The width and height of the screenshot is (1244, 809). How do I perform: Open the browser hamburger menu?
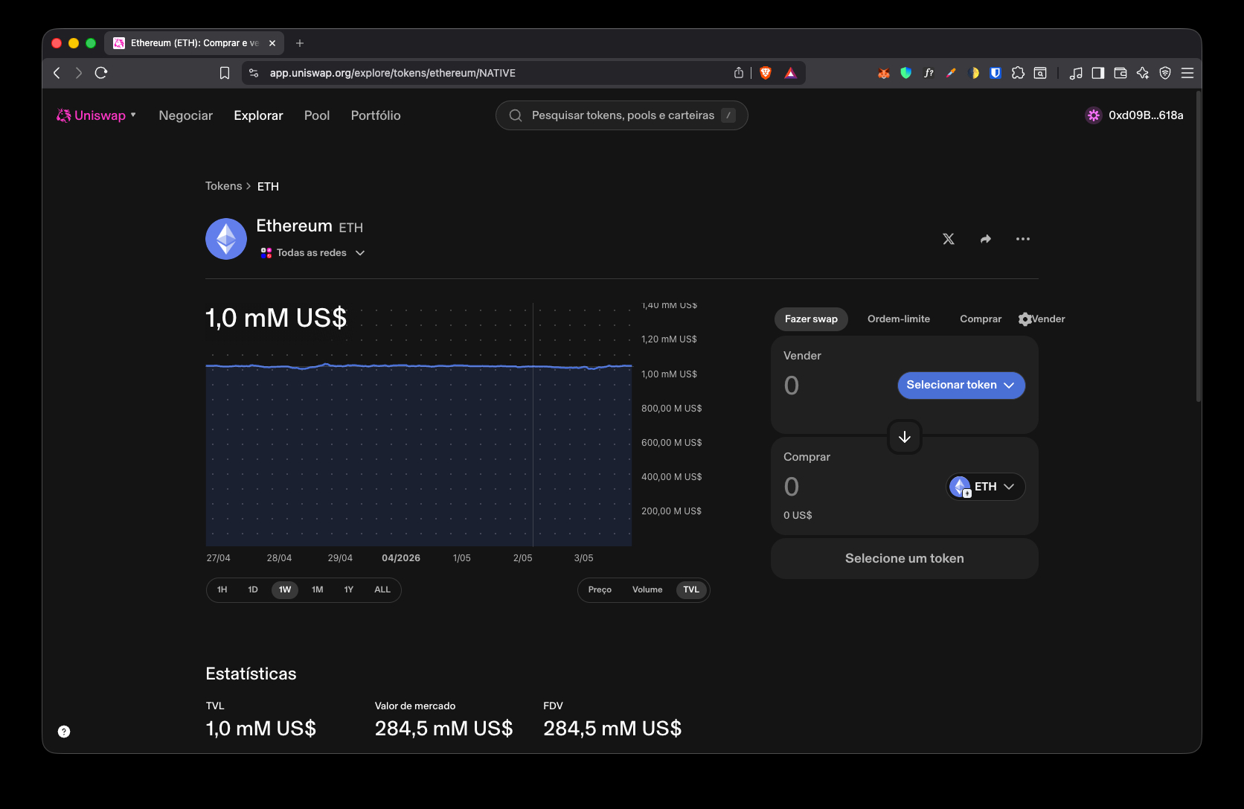pyautogui.click(x=1187, y=73)
